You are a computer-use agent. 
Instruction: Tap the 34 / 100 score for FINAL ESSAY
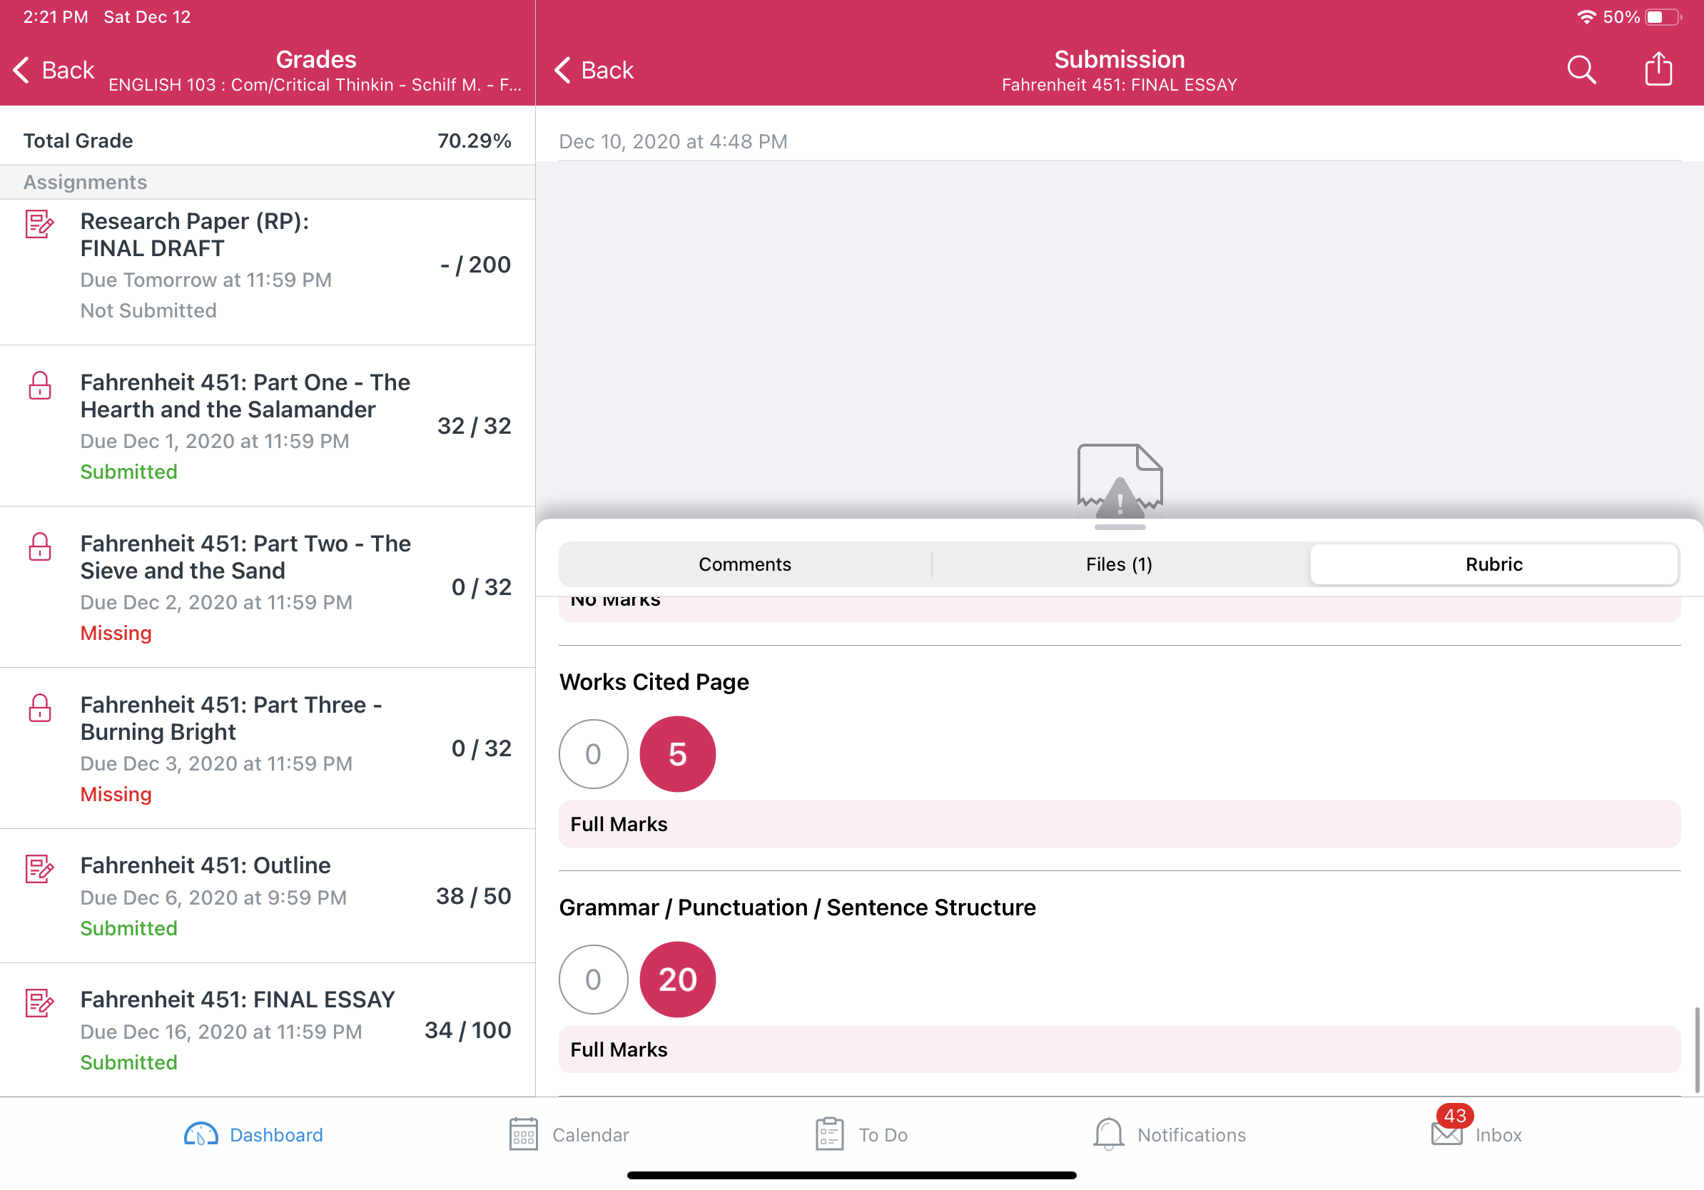tap(467, 1029)
